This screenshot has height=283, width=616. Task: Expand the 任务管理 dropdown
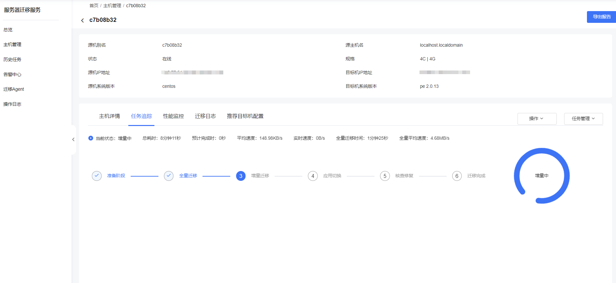(583, 118)
